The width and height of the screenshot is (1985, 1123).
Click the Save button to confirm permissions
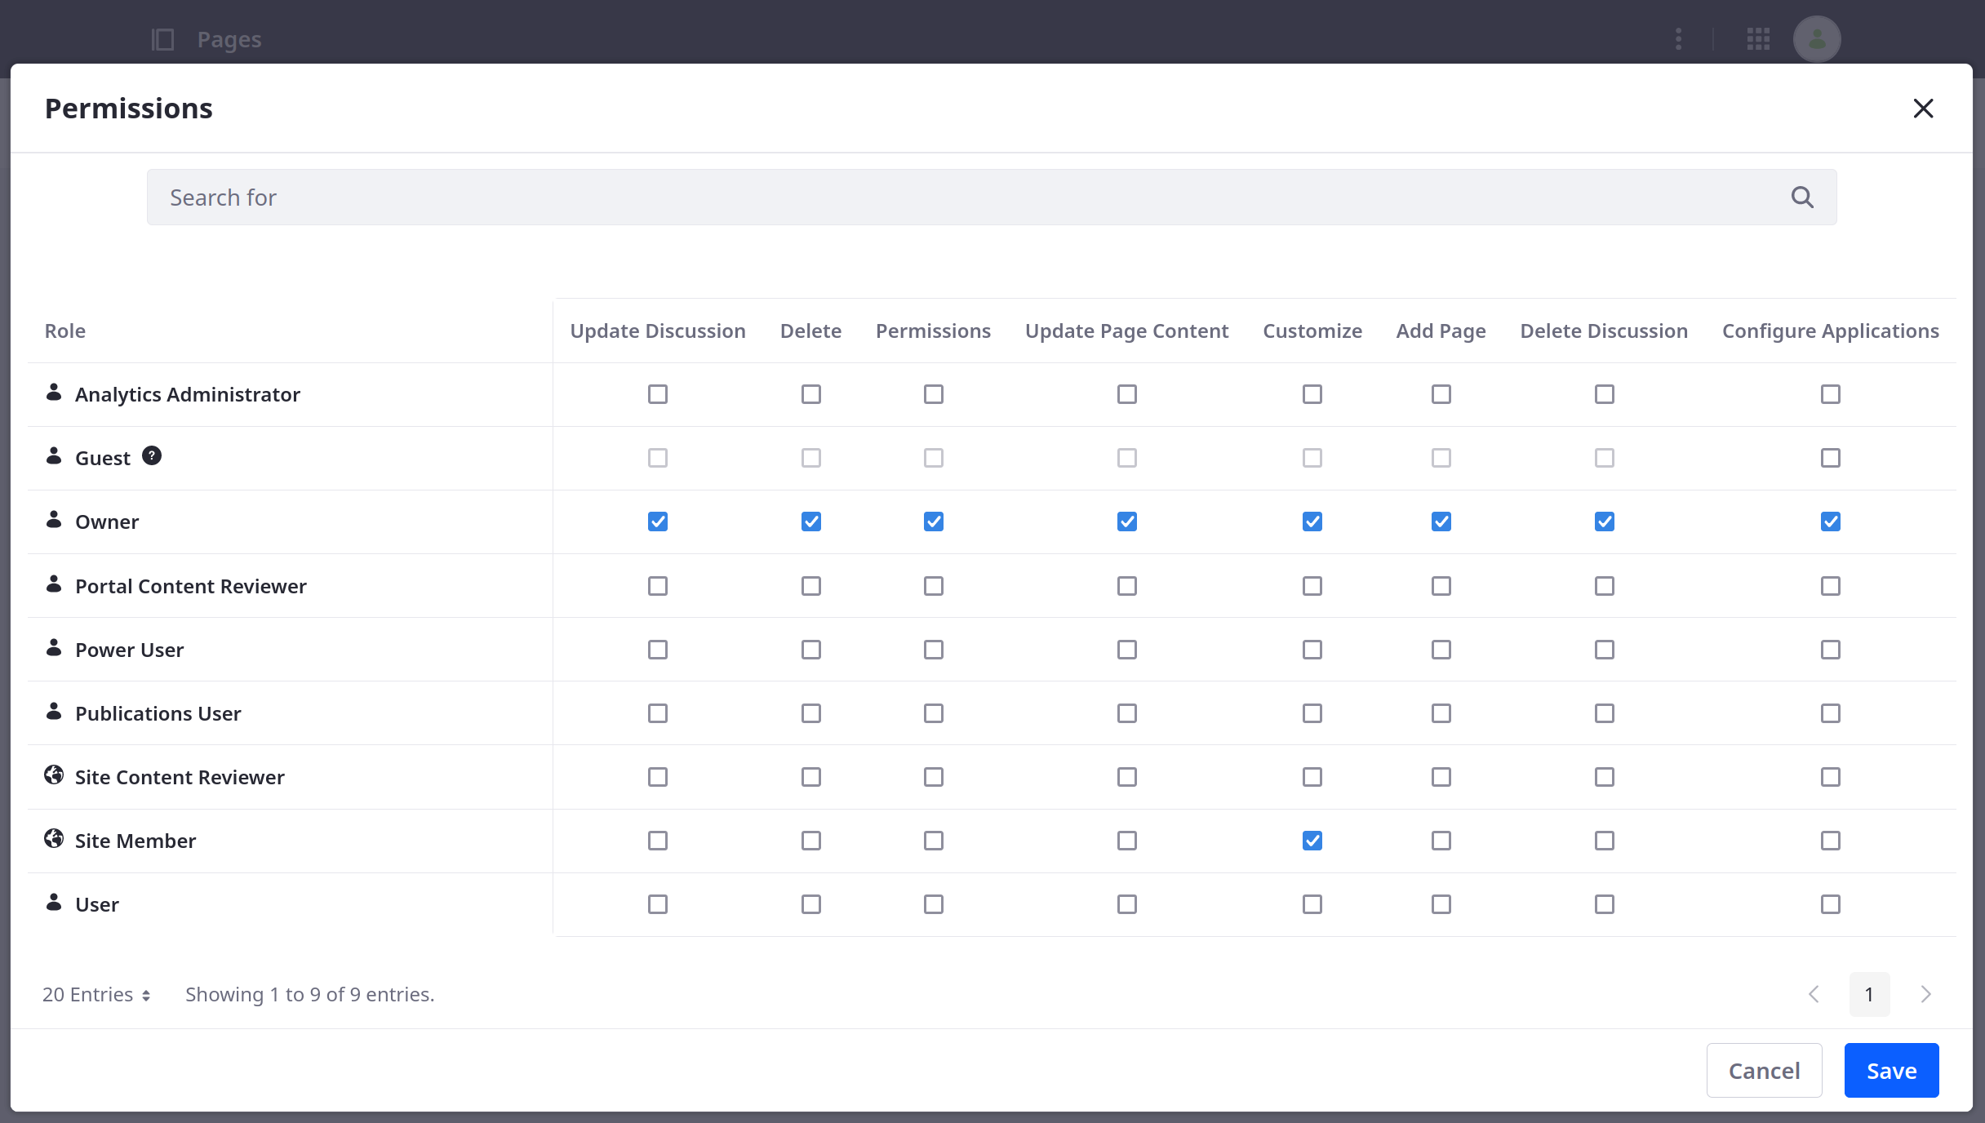pos(1892,1070)
